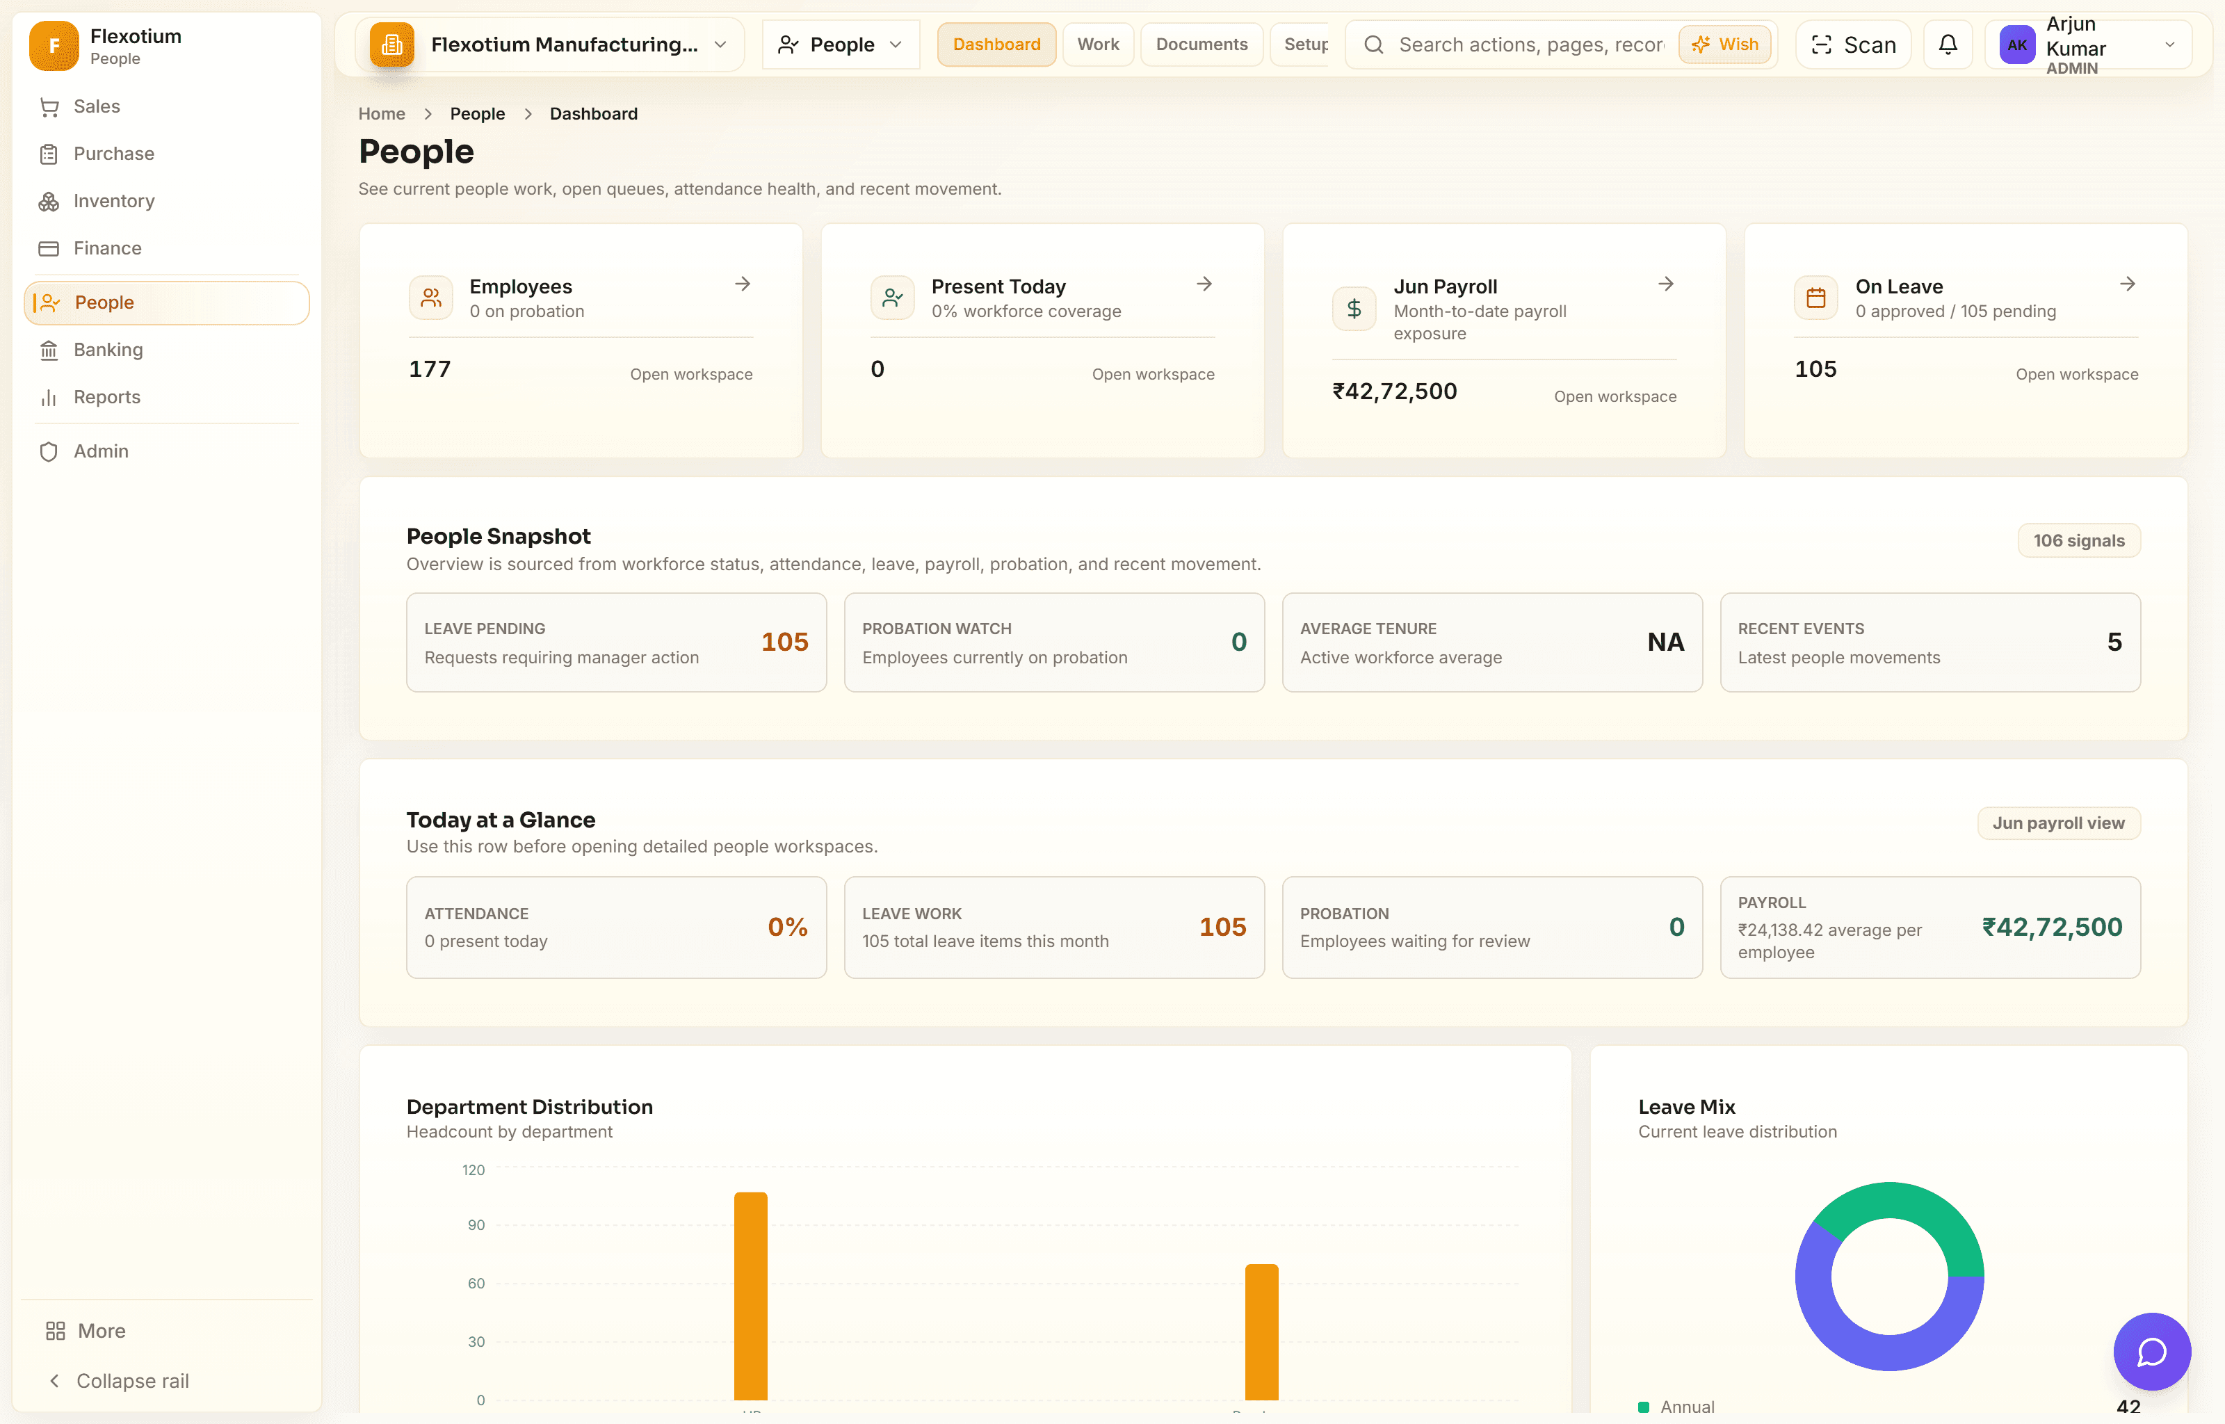This screenshot has height=1424, width=2225.
Task: Click the Reports bar chart icon
Action: [49, 398]
